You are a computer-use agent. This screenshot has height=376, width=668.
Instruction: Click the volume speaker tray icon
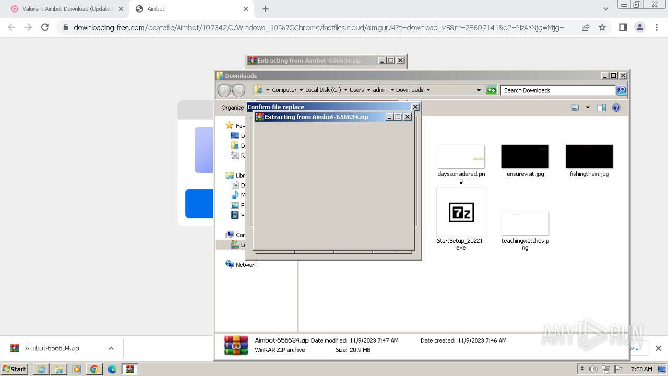pos(593,369)
